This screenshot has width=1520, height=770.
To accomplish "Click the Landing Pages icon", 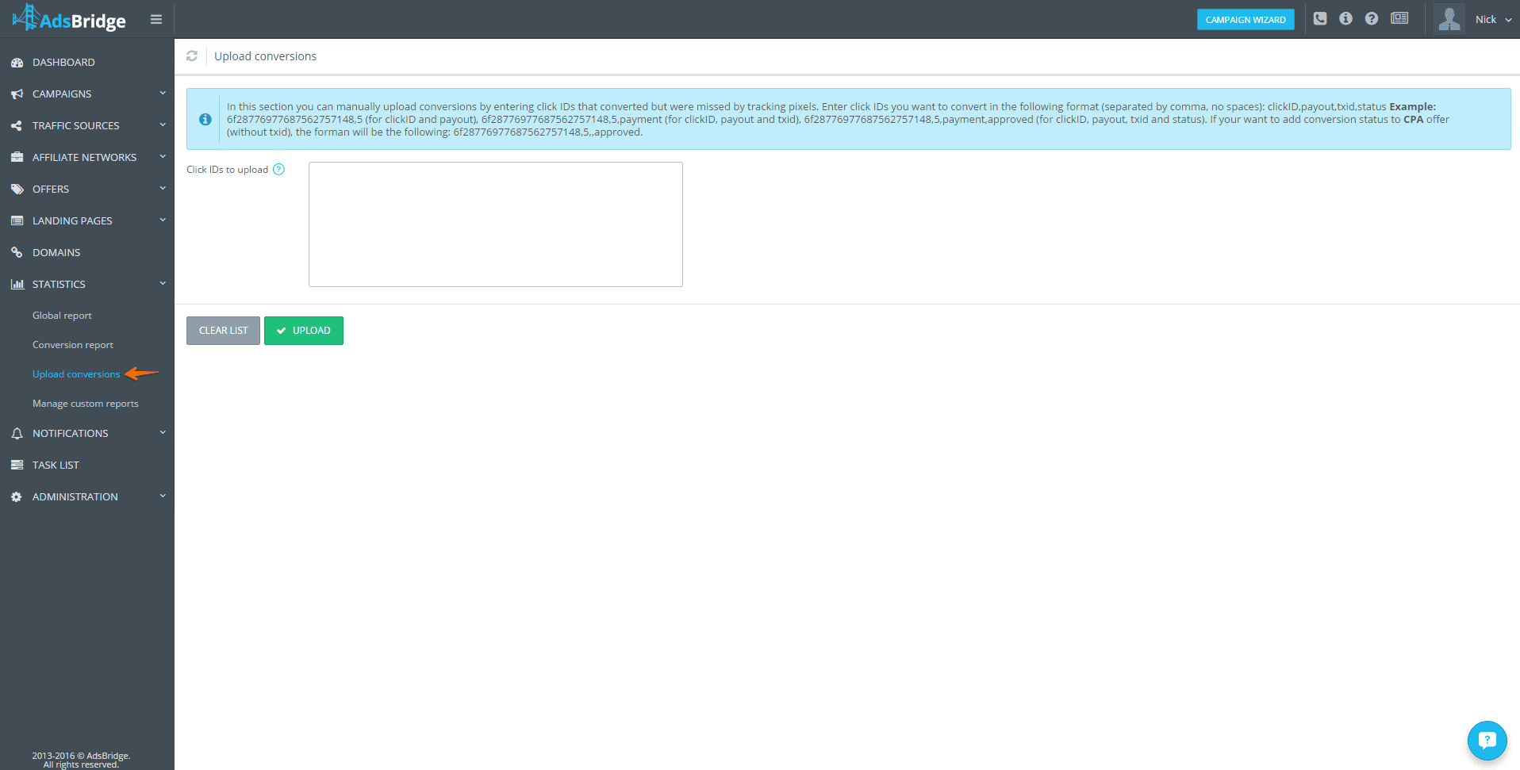I will pyautogui.click(x=17, y=221).
